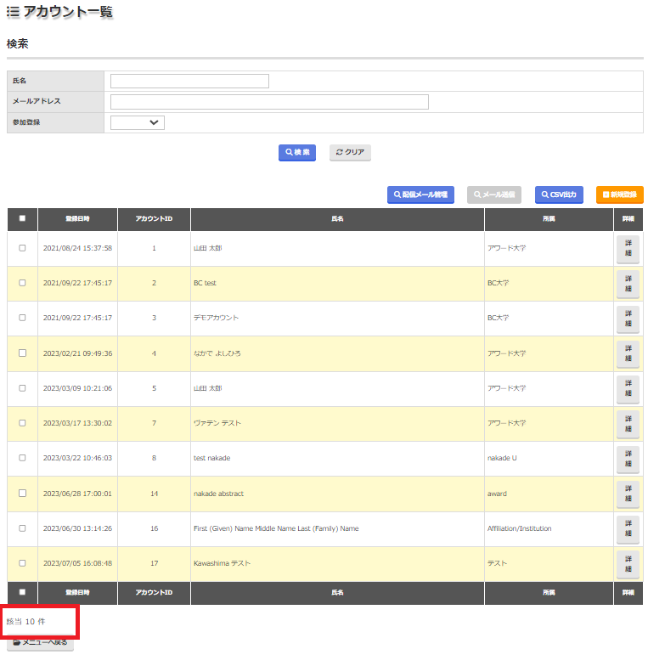This screenshot has height=666, width=648.
Task: Focus the メールアドレス input field
Action: [269, 102]
